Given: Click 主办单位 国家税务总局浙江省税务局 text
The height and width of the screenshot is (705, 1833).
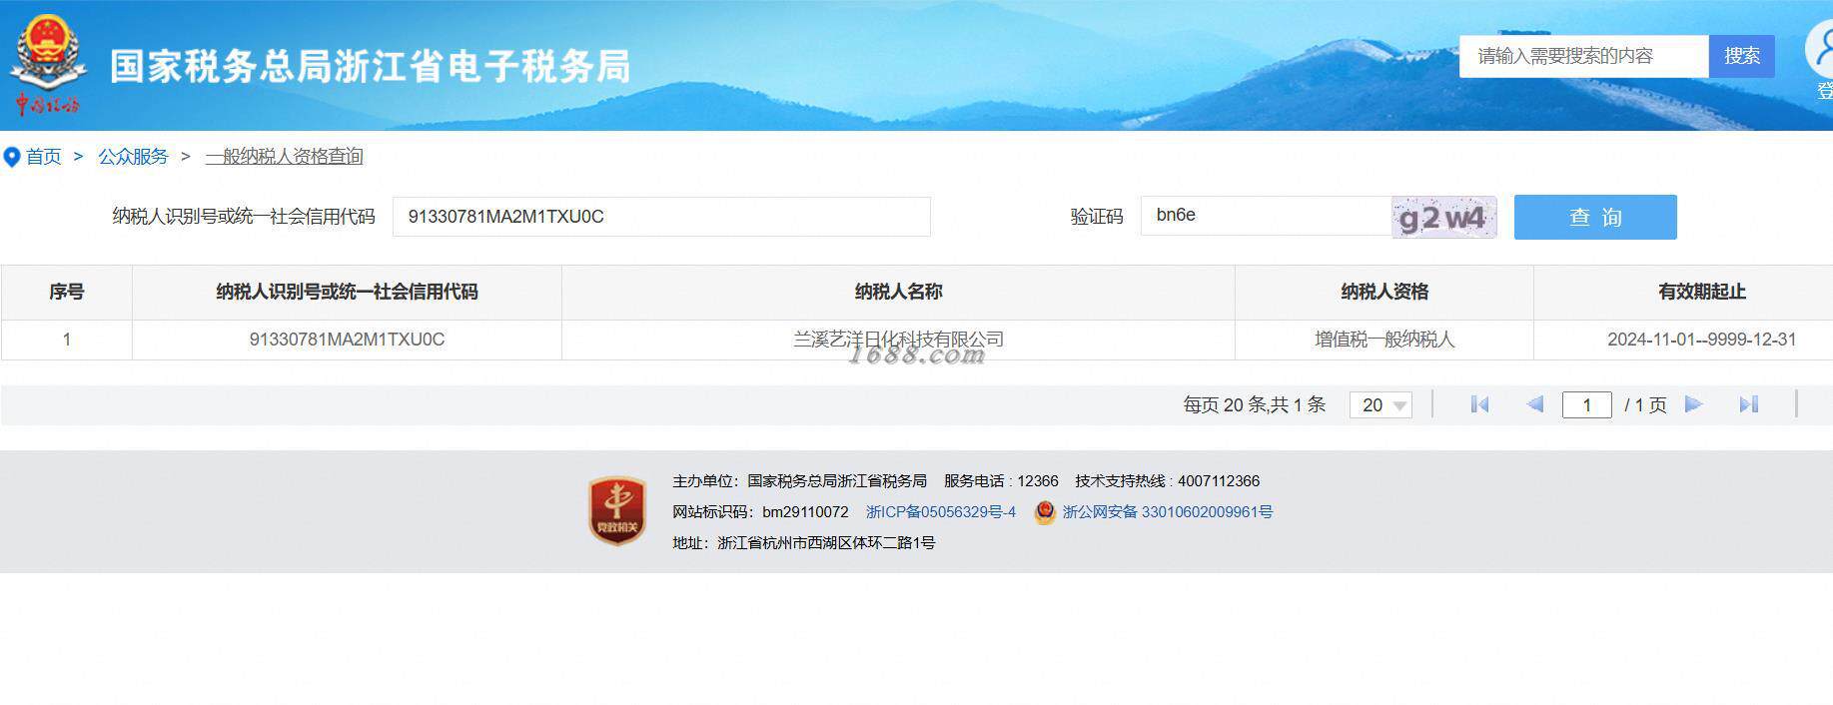Looking at the screenshot, I should click(x=799, y=481).
